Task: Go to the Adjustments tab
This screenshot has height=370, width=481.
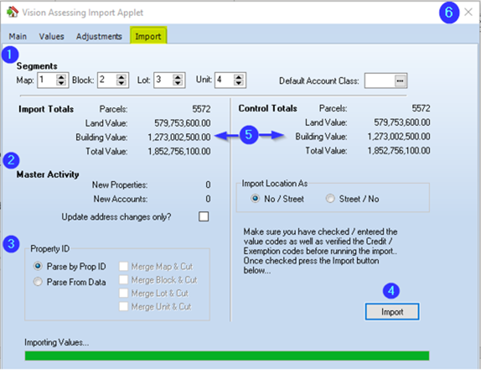Action: (x=99, y=36)
